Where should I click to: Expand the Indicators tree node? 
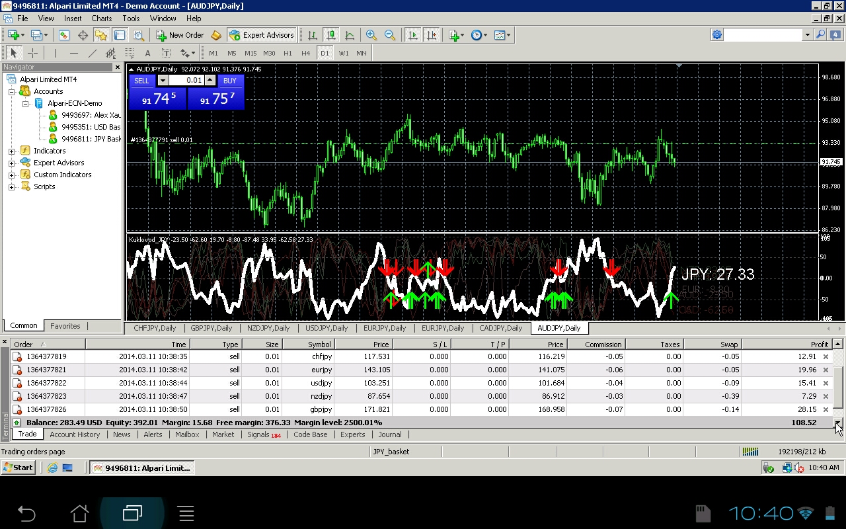click(x=11, y=151)
